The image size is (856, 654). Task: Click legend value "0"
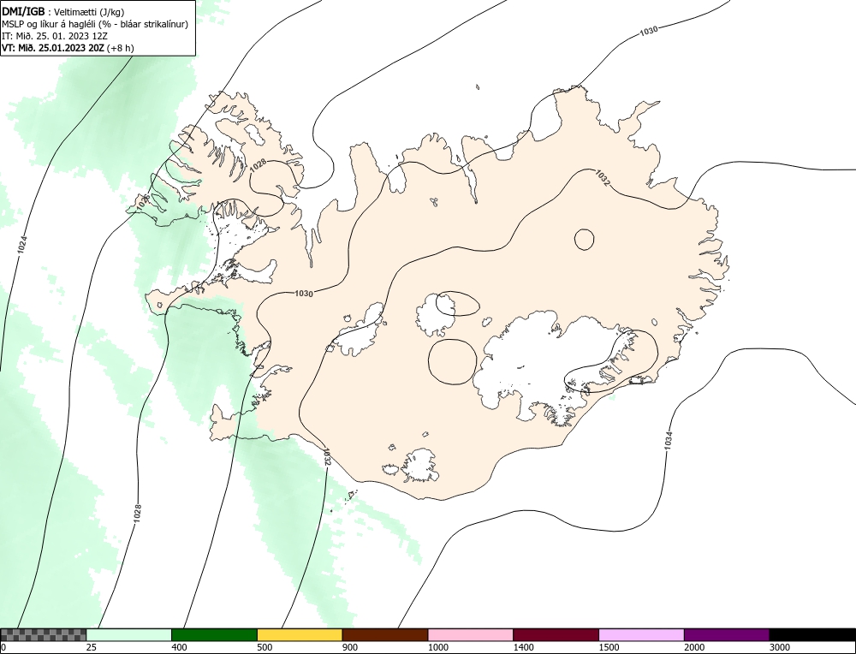pos(3,648)
